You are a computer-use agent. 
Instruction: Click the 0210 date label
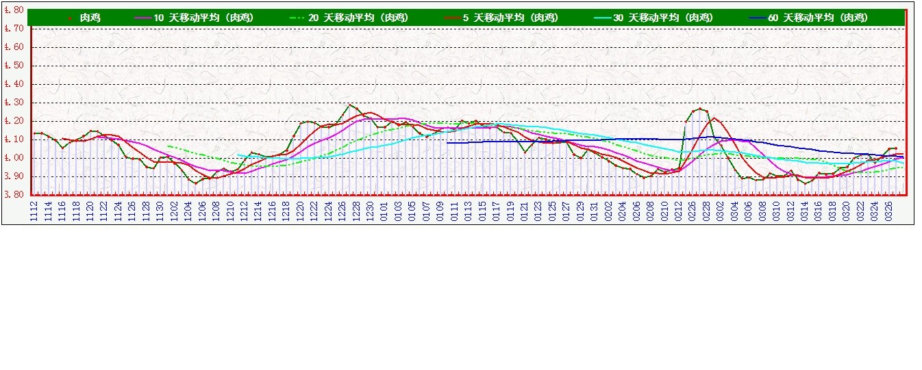coord(664,210)
